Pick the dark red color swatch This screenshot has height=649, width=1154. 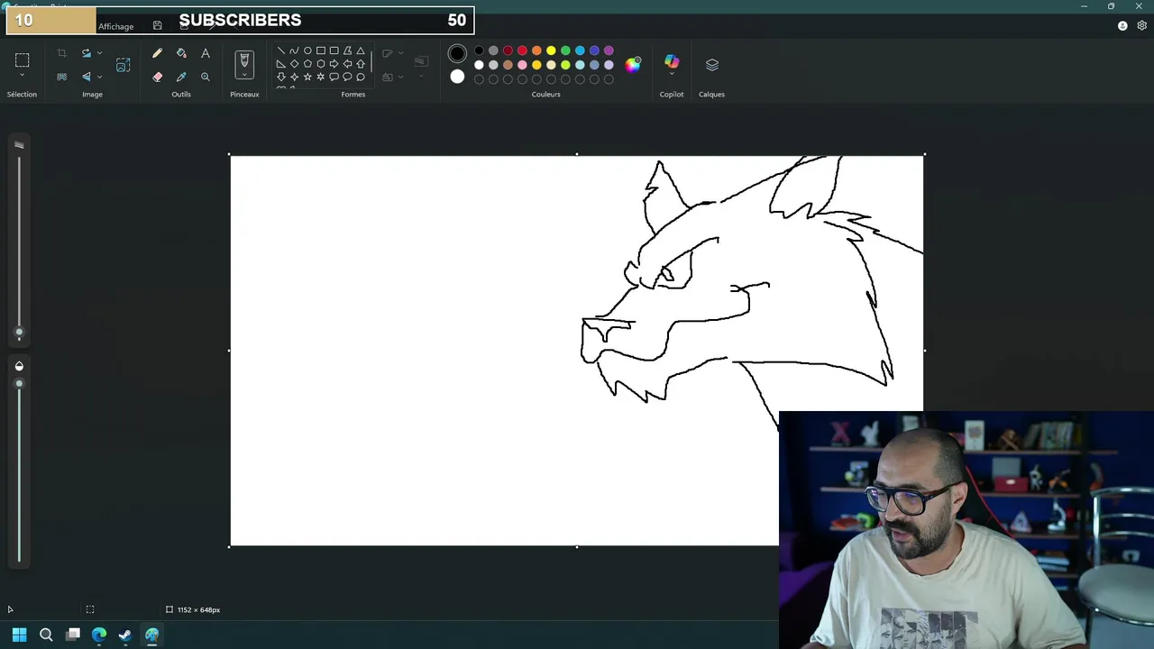508,50
